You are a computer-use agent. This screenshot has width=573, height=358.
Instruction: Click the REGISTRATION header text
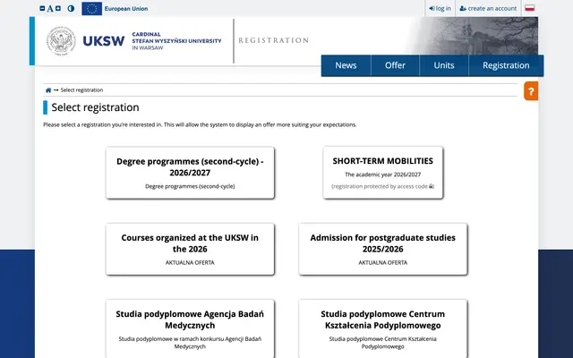click(x=273, y=40)
